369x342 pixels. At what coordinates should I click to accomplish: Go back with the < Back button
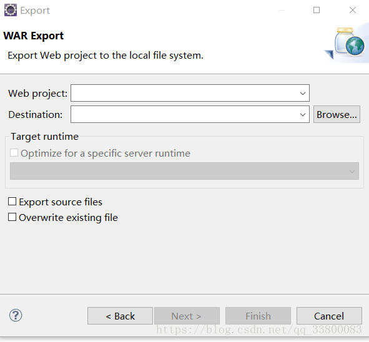point(120,316)
